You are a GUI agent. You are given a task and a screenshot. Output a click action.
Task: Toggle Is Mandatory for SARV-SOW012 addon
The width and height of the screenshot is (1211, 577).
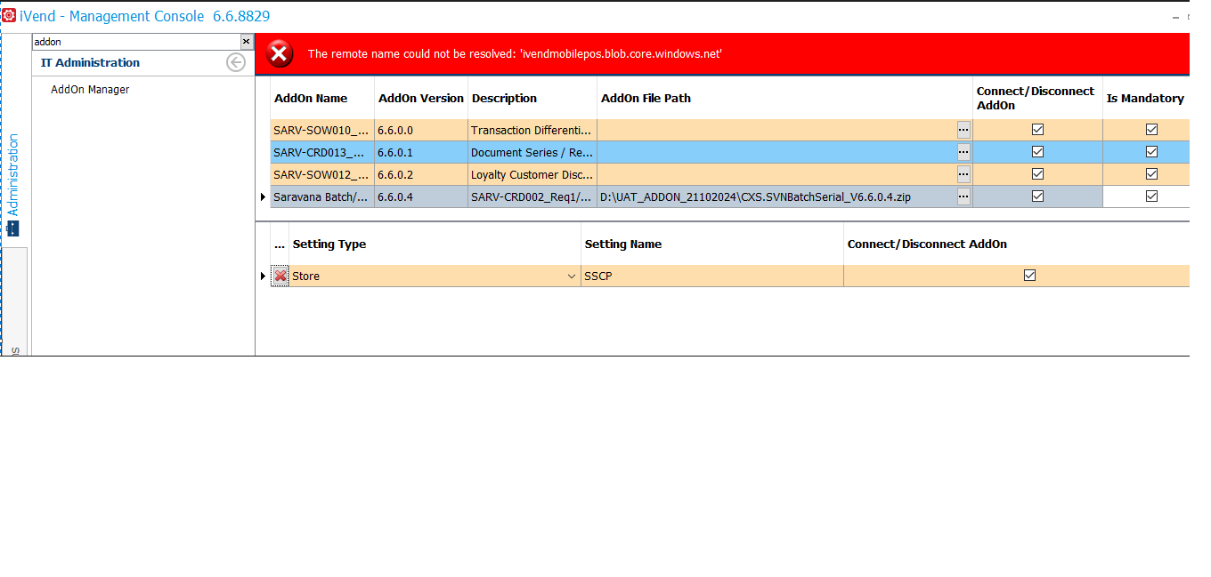(1151, 174)
